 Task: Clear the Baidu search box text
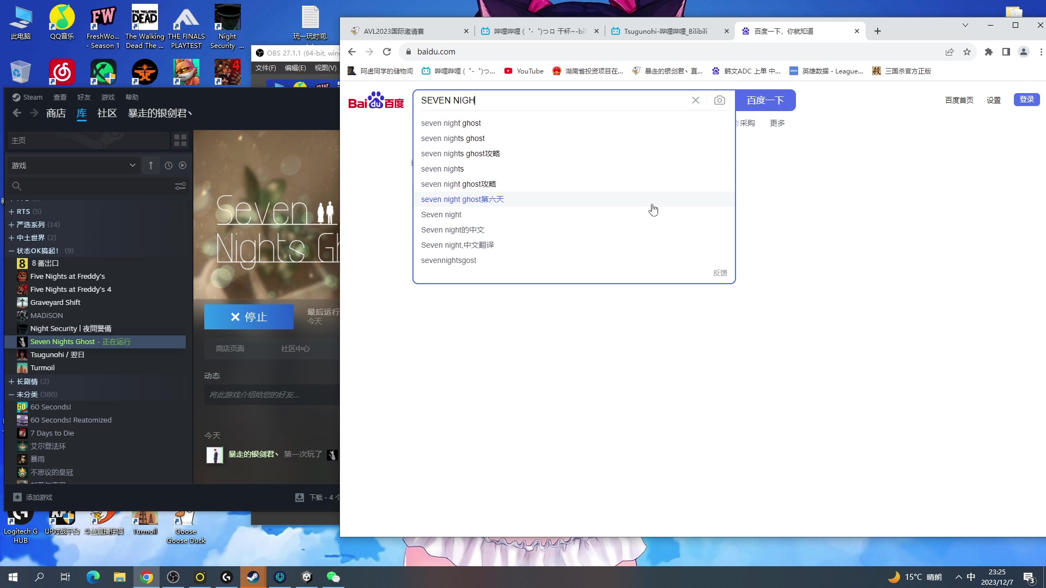point(696,100)
